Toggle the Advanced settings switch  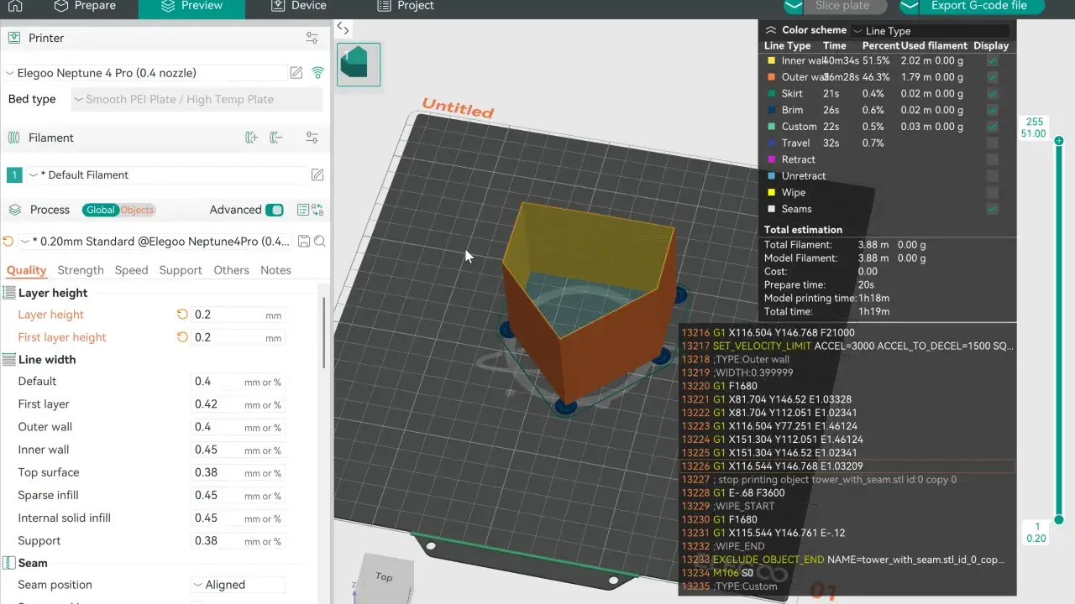click(274, 210)
